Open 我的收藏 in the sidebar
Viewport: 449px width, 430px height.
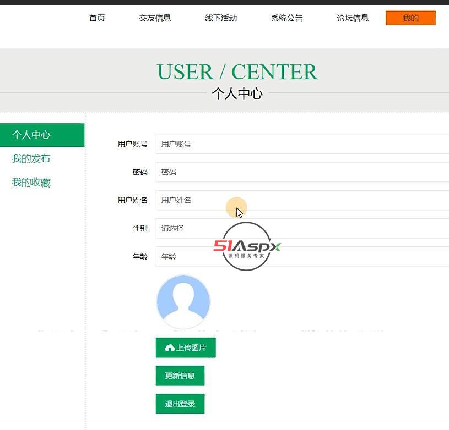tap(31, 183)
